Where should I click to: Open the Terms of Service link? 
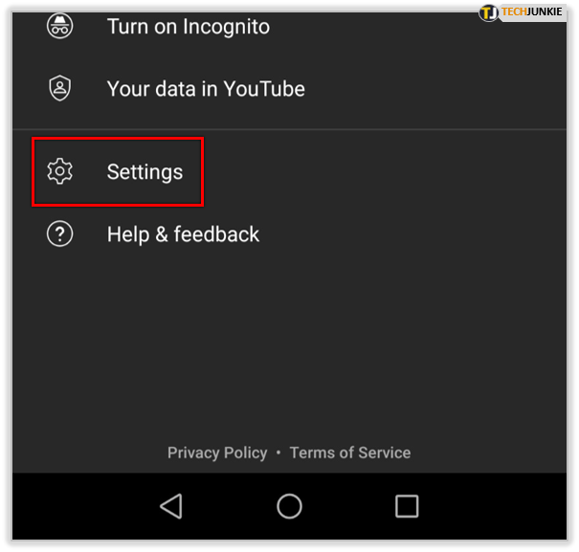click(x=350, y=453)
